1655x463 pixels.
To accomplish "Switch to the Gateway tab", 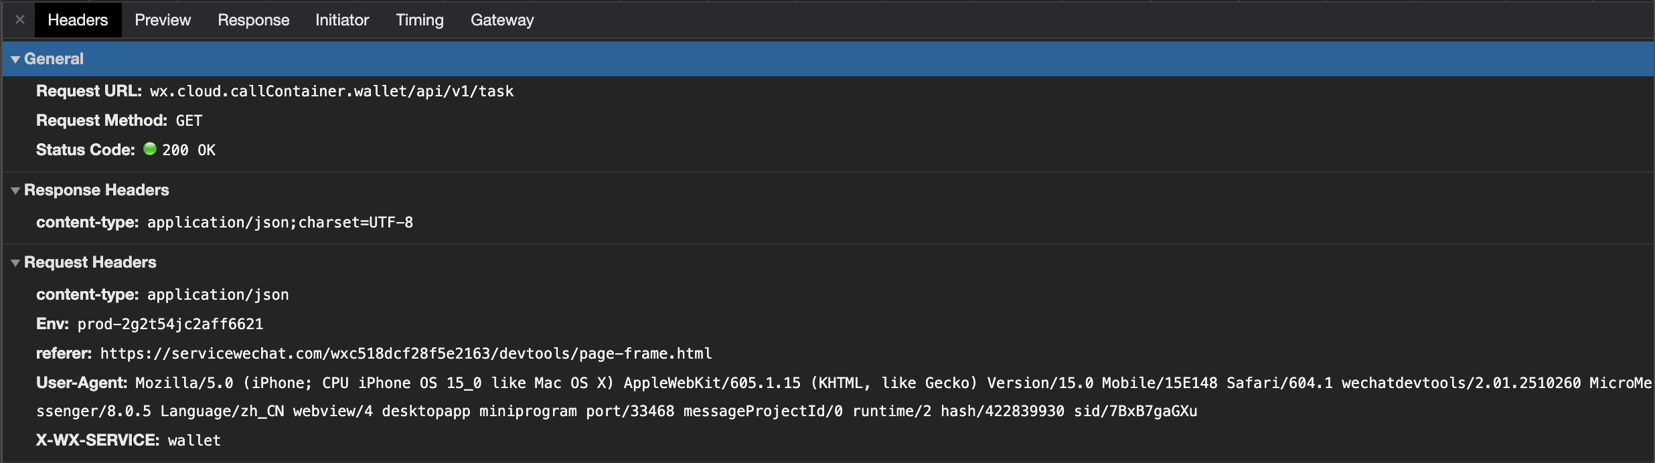I will pos(502,20).
